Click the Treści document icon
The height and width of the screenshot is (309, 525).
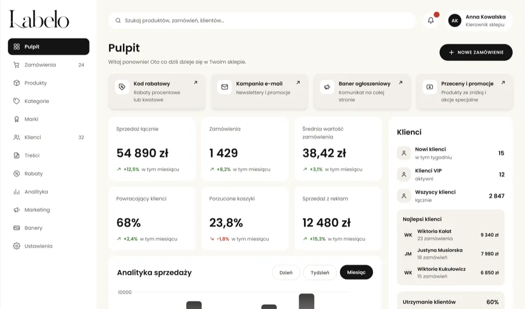(x=17, y=155)
